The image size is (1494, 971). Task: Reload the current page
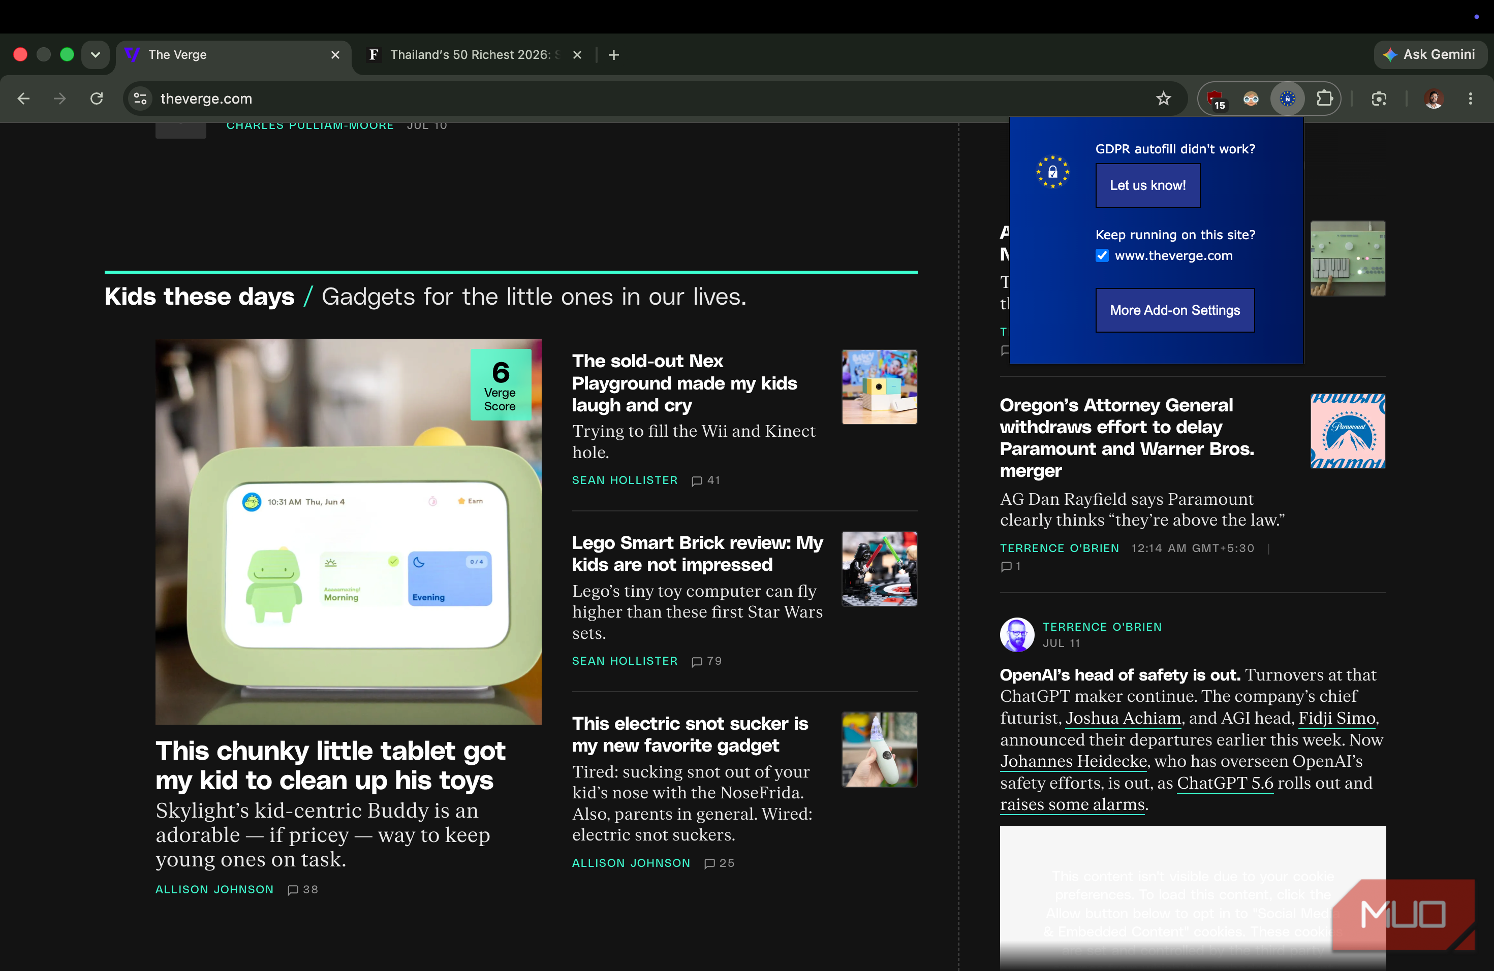96,99
